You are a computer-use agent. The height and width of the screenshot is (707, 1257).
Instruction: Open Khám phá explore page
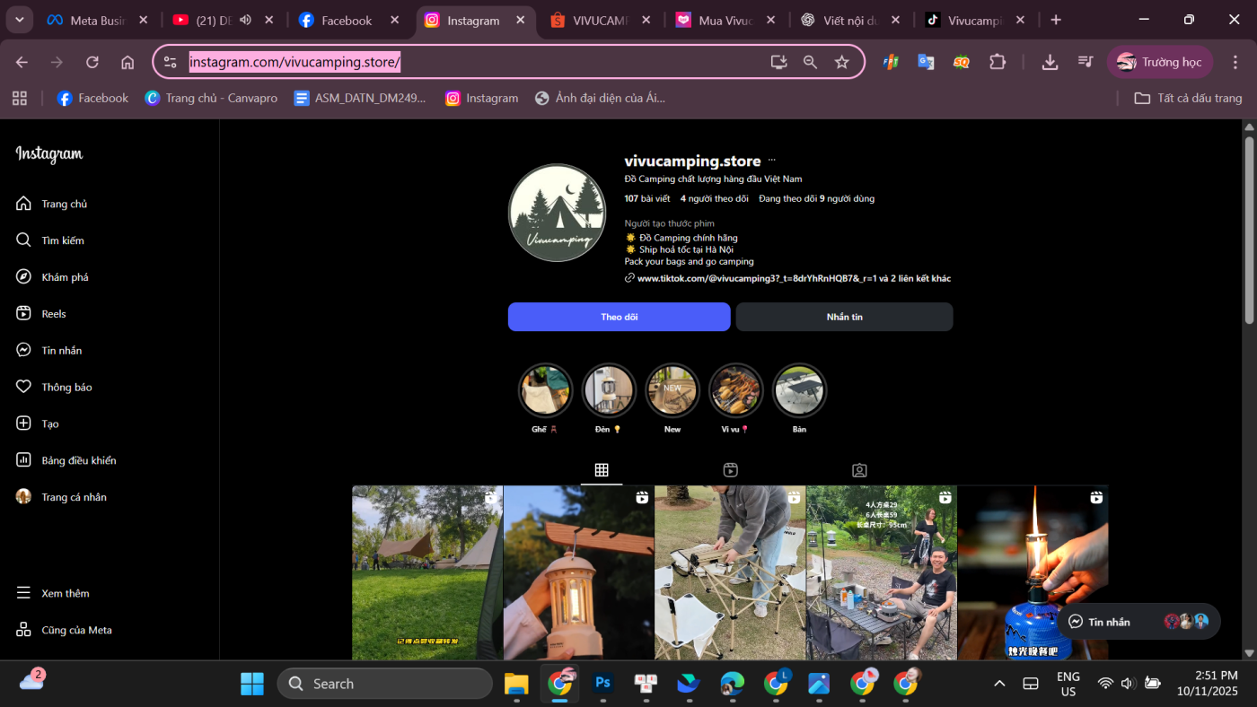(x=52, y=277)
